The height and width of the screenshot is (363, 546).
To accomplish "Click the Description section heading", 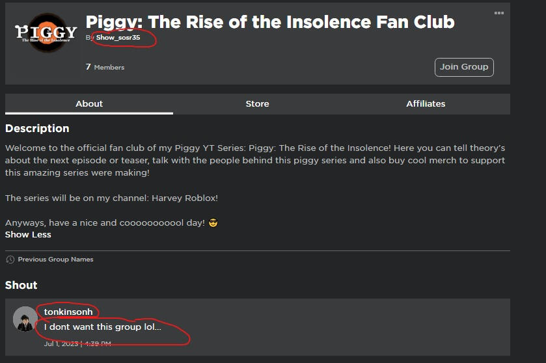I will [37, 128].
